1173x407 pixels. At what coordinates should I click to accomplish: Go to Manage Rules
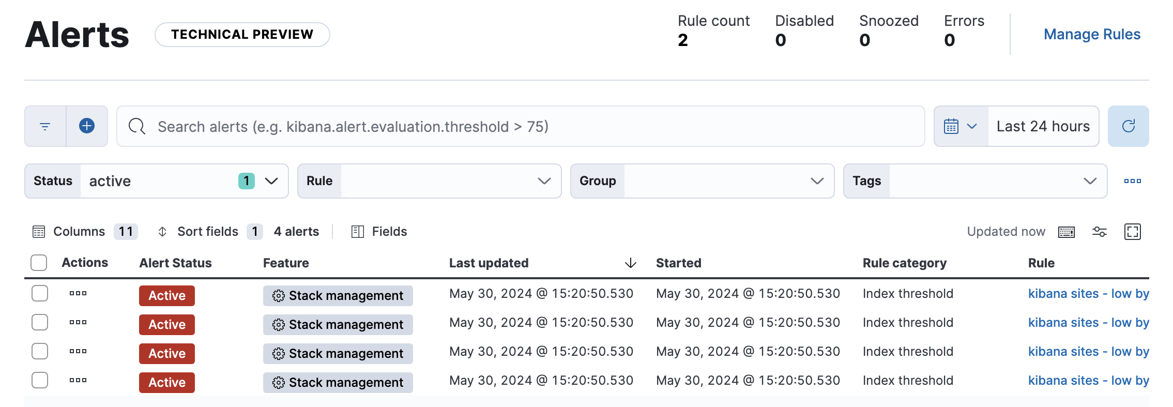pyautogui.click(x=1092, y=35)
